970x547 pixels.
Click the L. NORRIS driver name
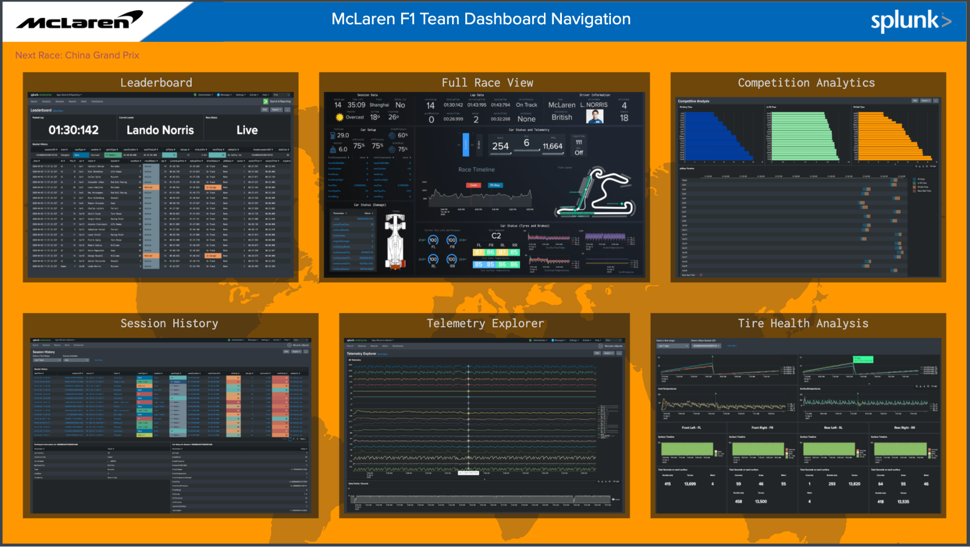click(x=594, y=105)
